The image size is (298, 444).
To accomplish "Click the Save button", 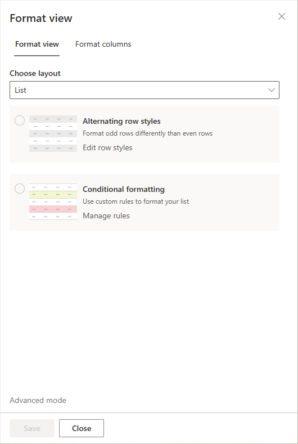I will click(x=32, y=428).
